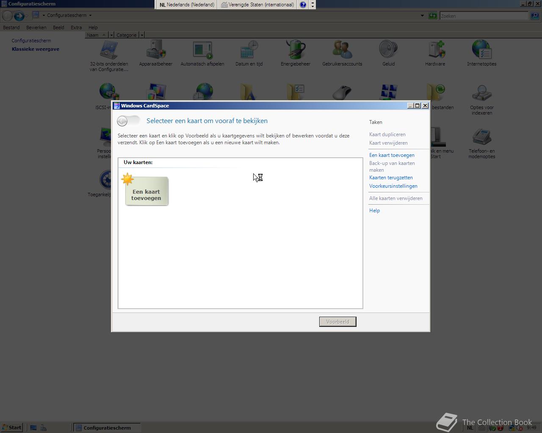Click Back-up van kaarten maken task

(392, 167)
